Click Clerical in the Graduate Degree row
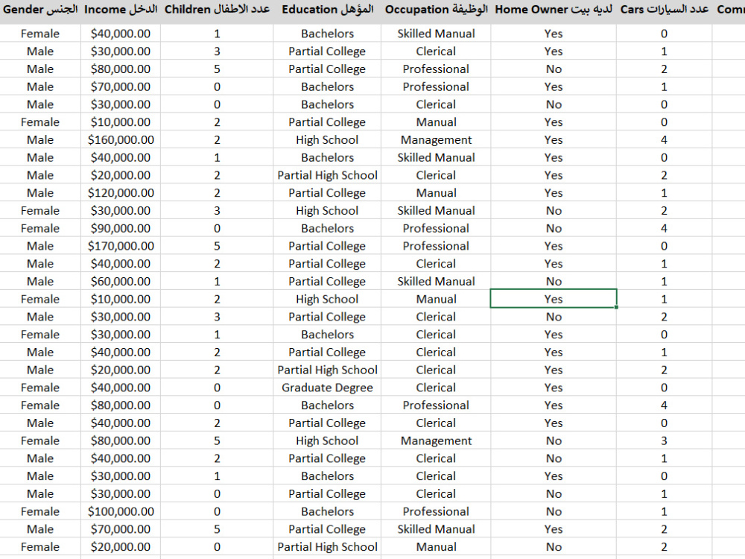 click(x=436, y=388)
